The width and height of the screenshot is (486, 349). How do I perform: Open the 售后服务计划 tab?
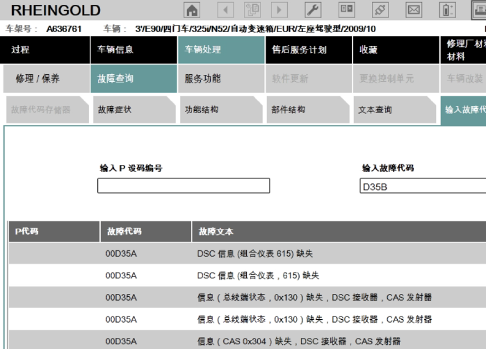[x=309, y=50]
